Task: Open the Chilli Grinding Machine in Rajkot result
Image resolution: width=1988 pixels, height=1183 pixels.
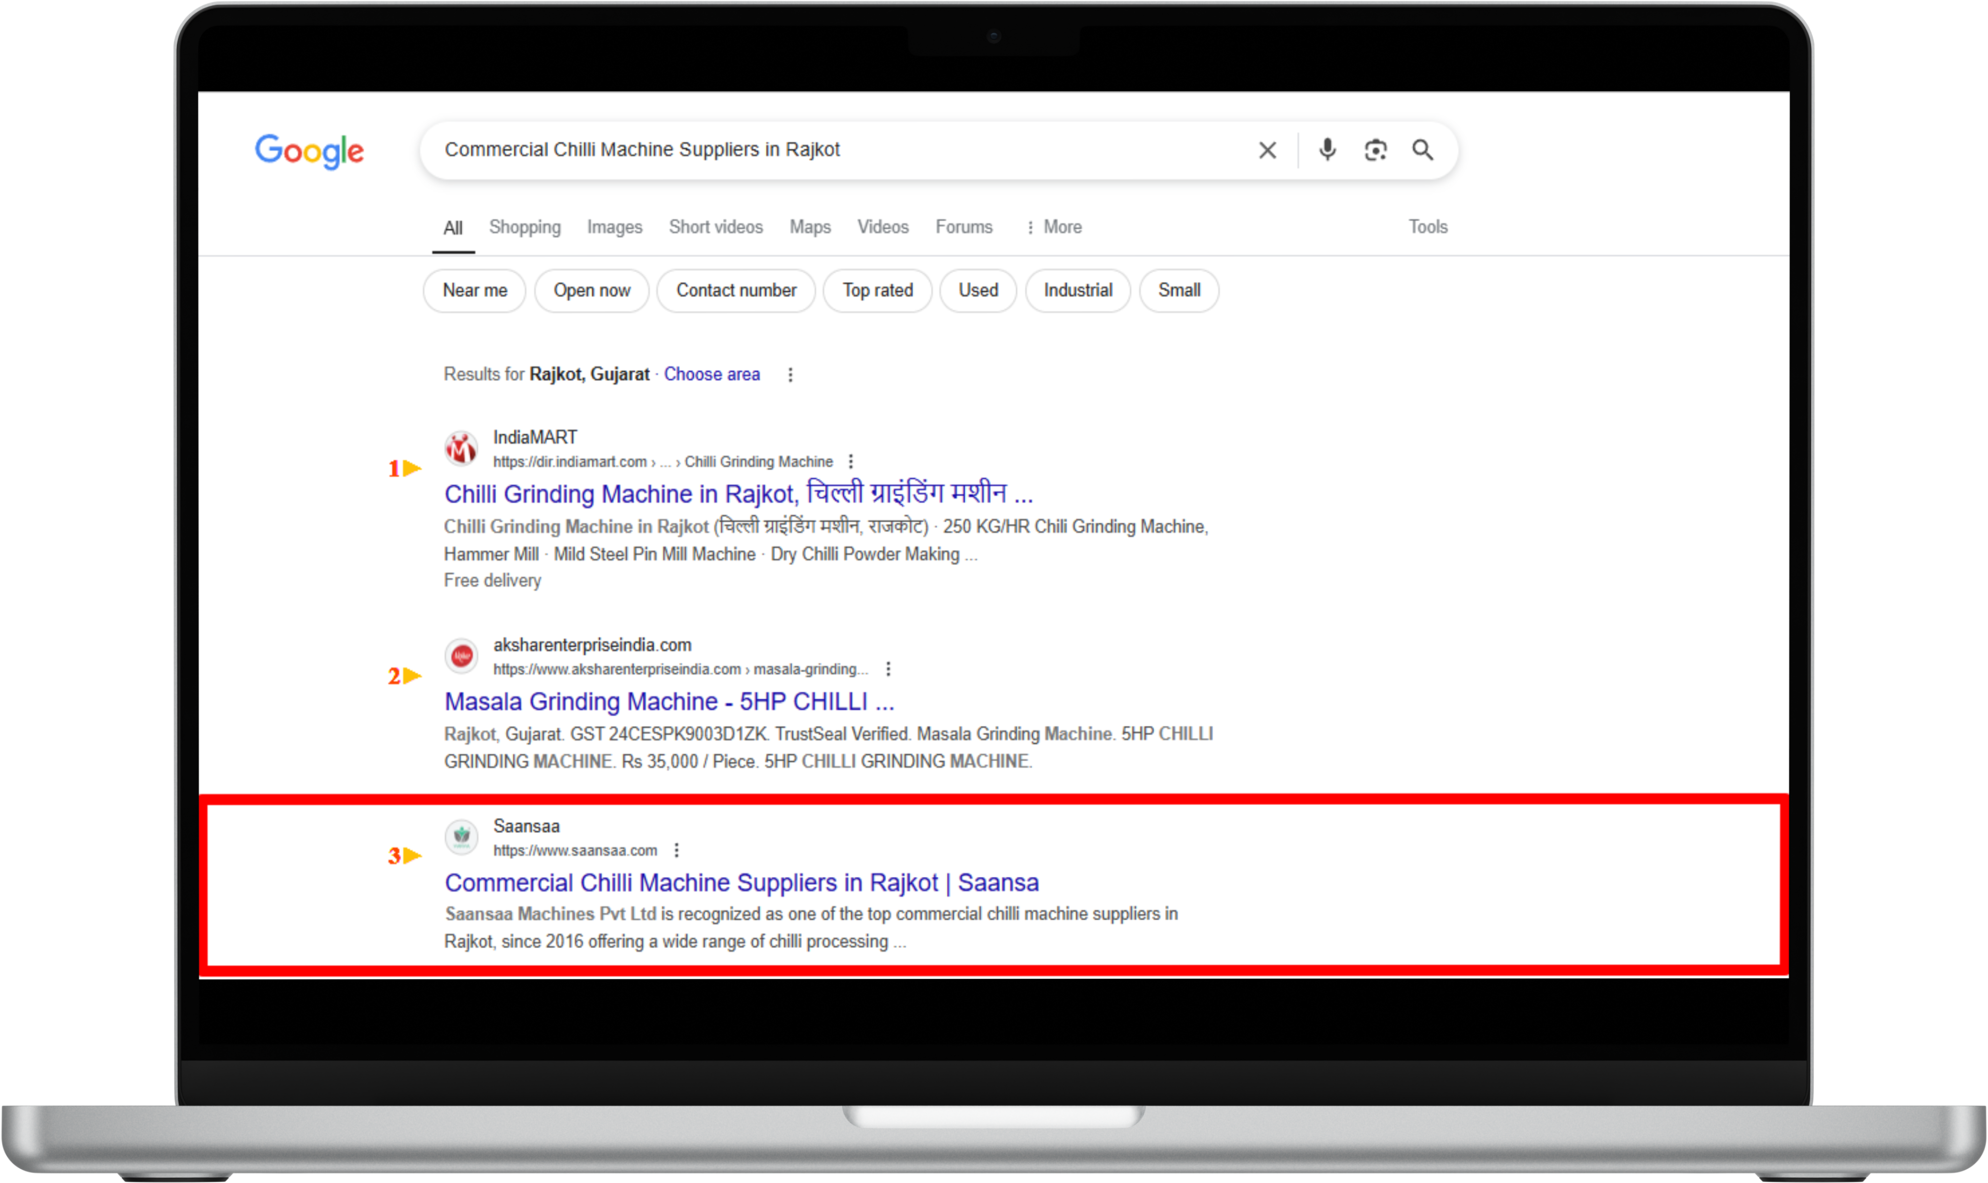Action: click(x=739, y=494)
